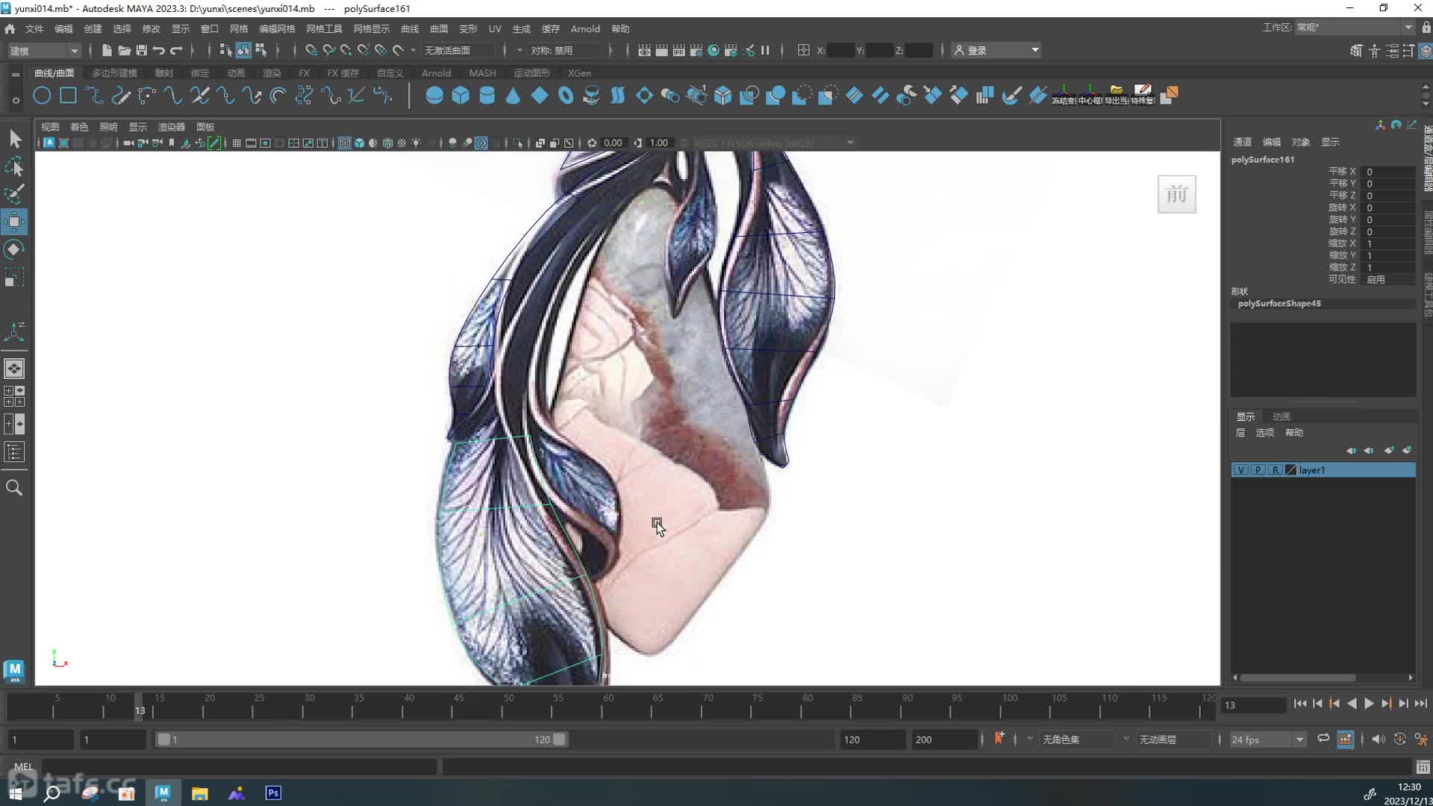Activate the Move tool in toolbox
Image resolution: width=1433 pixels, height=806 pixels.
point(14,222)
